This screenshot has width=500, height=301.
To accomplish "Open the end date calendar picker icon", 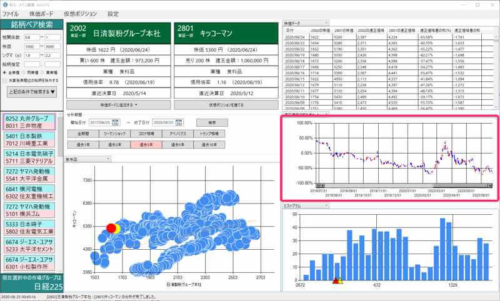I will pyautogui.click(x=179, y=122).
